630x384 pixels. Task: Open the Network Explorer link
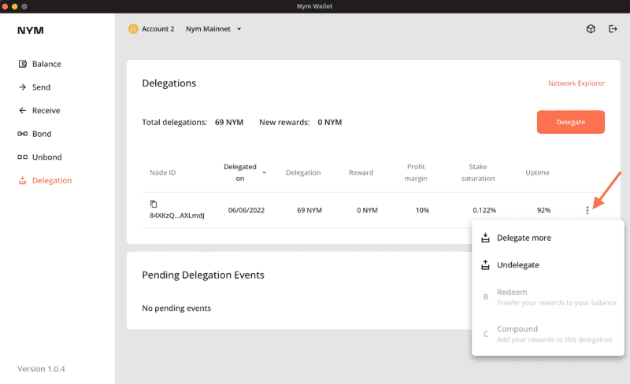[576, 83]
